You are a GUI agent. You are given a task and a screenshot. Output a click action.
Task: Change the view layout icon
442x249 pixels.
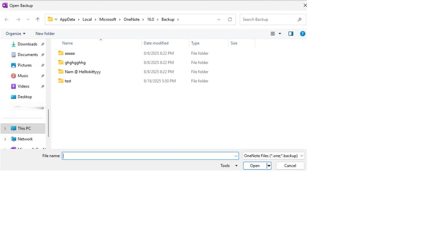tap(272, 33)
